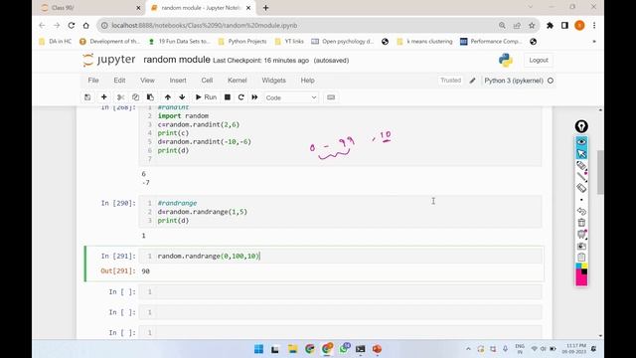The height and width of the screenshot is (358, 636).
Task: Open PowerPoint from the taskbar
Action: pos(377,349)
